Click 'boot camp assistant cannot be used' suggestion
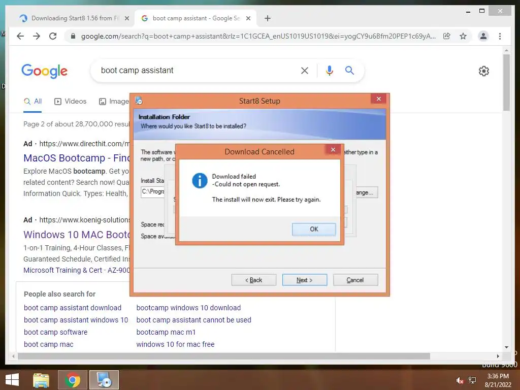 [193, 320]
